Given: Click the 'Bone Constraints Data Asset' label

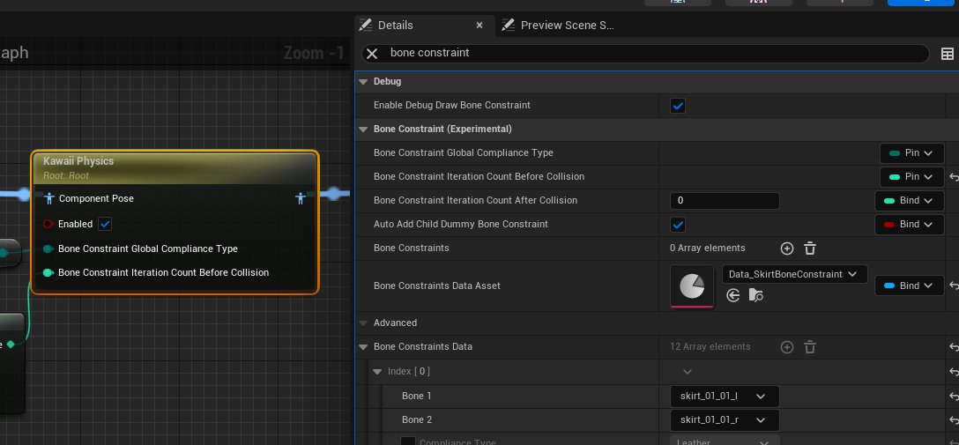Looking at the screenshot, I should pyautogui.click(x=436, y=286).
